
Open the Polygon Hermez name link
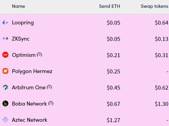click(x=32, y=71)
